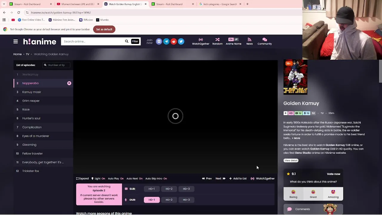Open the Discord join link icon

[x=159, y=42]
